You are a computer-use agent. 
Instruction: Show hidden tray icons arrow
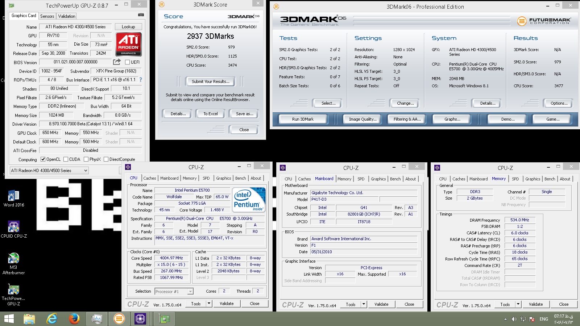[x=505, y=319]
